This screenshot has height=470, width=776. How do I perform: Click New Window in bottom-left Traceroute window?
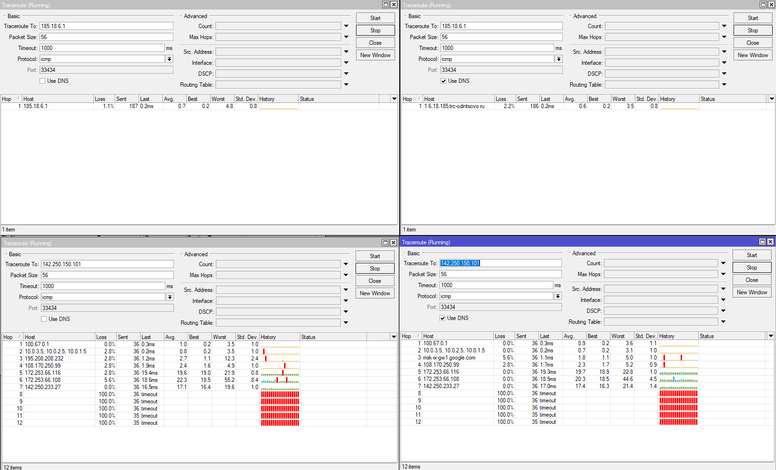click(375, 293)
